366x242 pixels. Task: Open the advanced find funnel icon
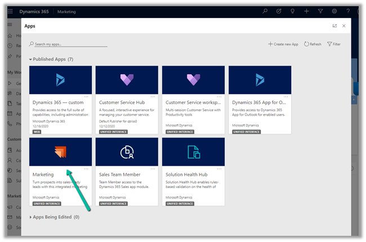[320, 11]
